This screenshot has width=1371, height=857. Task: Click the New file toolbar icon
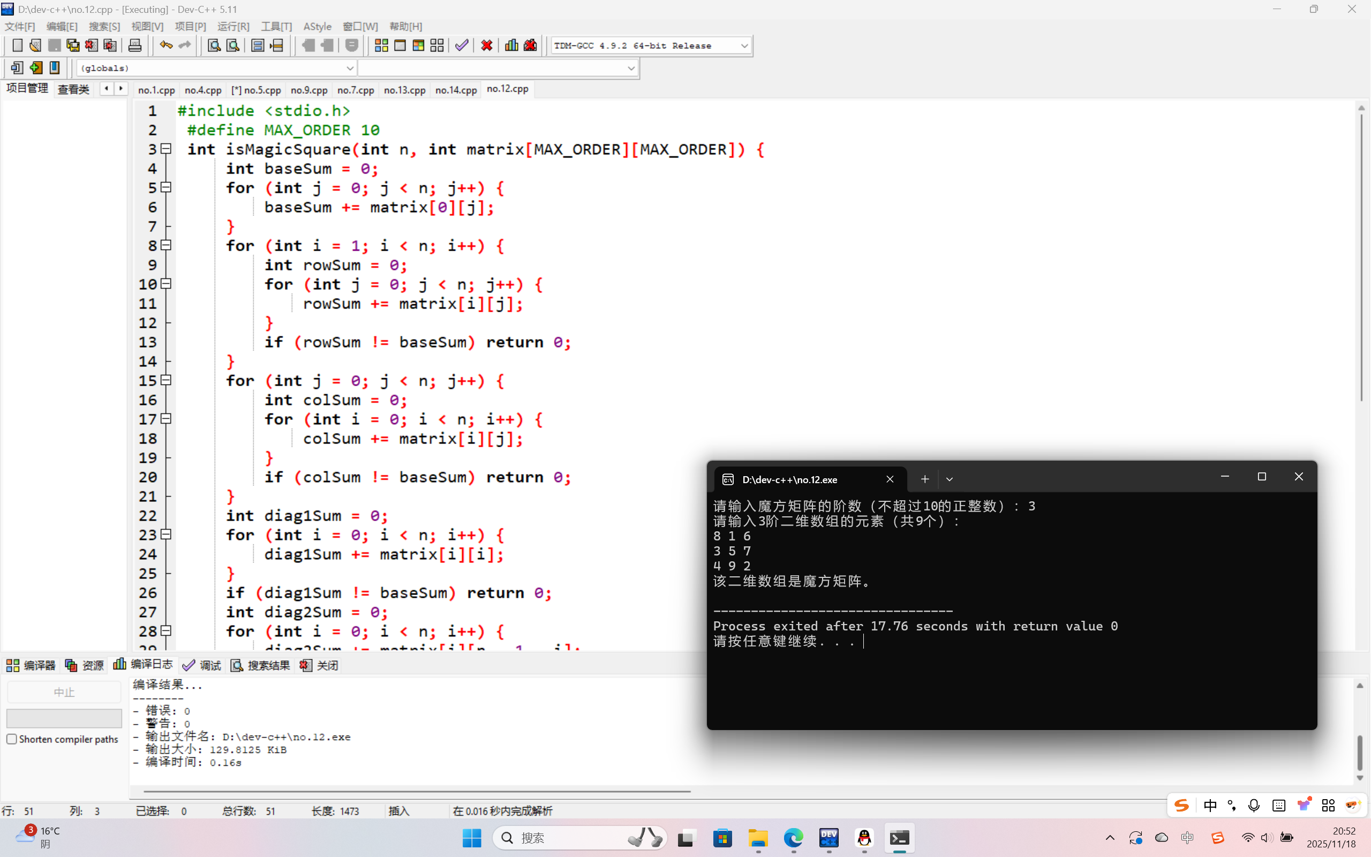tap(17, 46)
